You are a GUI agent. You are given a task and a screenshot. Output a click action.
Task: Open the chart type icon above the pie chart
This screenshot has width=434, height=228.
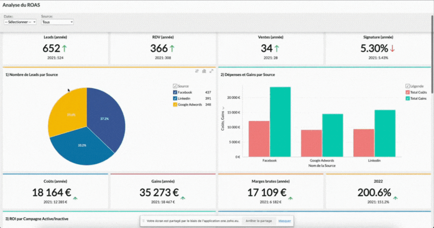204,71
